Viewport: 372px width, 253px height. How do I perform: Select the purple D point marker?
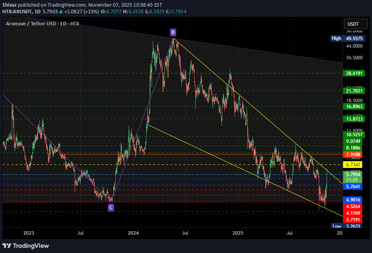[173, 32]
